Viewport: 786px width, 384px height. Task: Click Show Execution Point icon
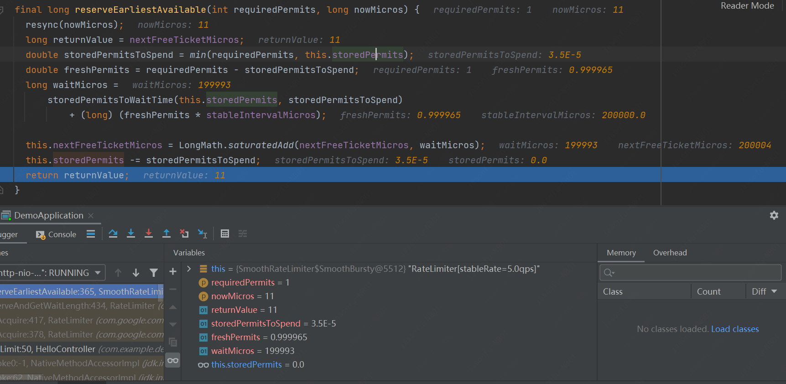pyautogui.click(x=91, y=234)
